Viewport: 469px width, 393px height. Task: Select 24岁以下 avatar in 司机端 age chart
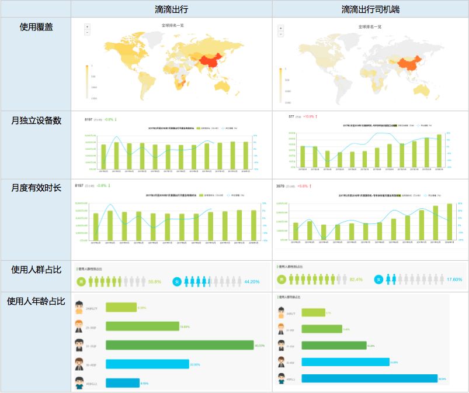pos(281,313)
